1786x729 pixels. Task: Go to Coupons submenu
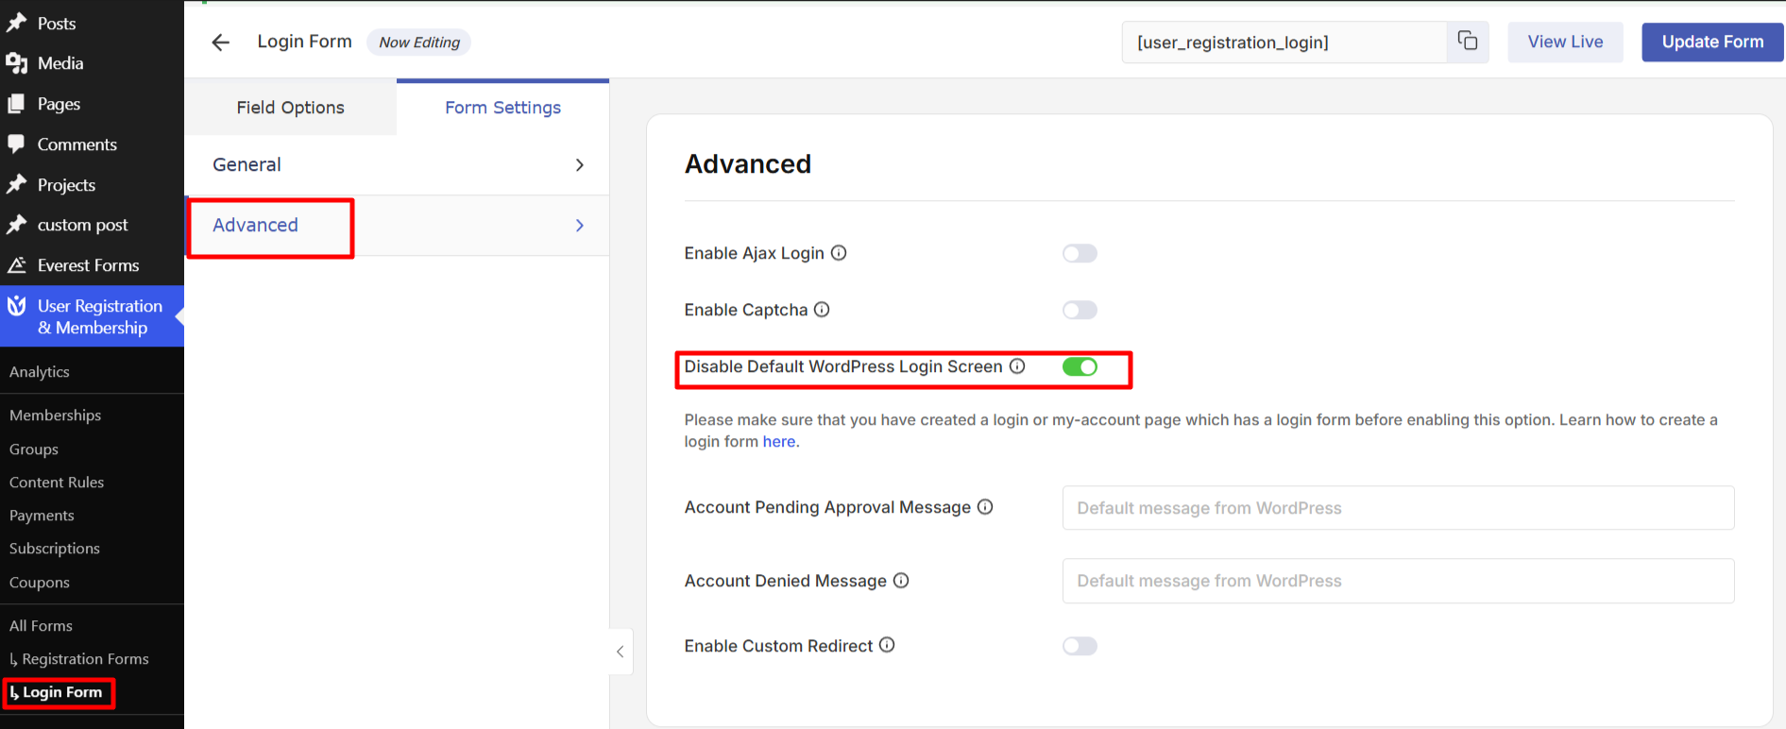tap(40, 583)
